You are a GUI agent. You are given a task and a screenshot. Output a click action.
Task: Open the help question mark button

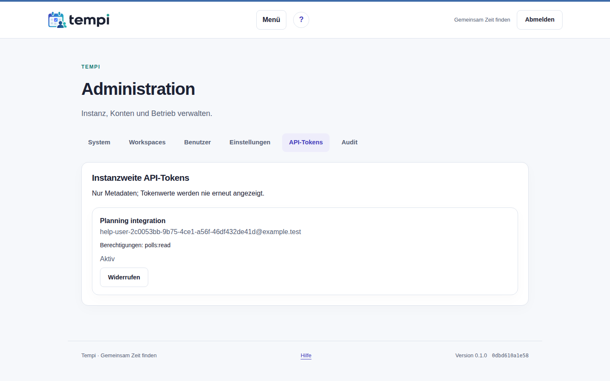[x=301, y=20]
